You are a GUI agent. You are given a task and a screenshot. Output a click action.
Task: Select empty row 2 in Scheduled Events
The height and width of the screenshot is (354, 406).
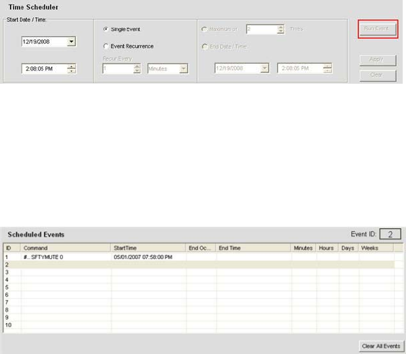(198, 264)
